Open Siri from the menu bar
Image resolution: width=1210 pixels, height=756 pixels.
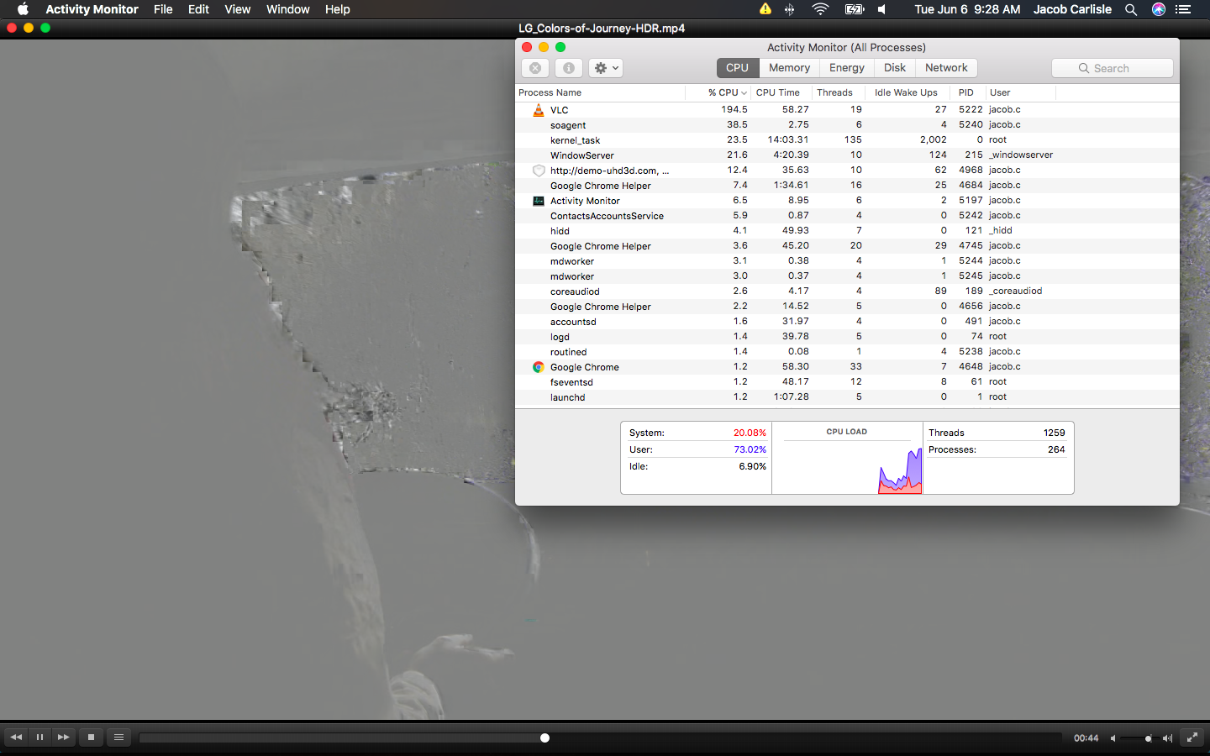(x=1159, y=9)
